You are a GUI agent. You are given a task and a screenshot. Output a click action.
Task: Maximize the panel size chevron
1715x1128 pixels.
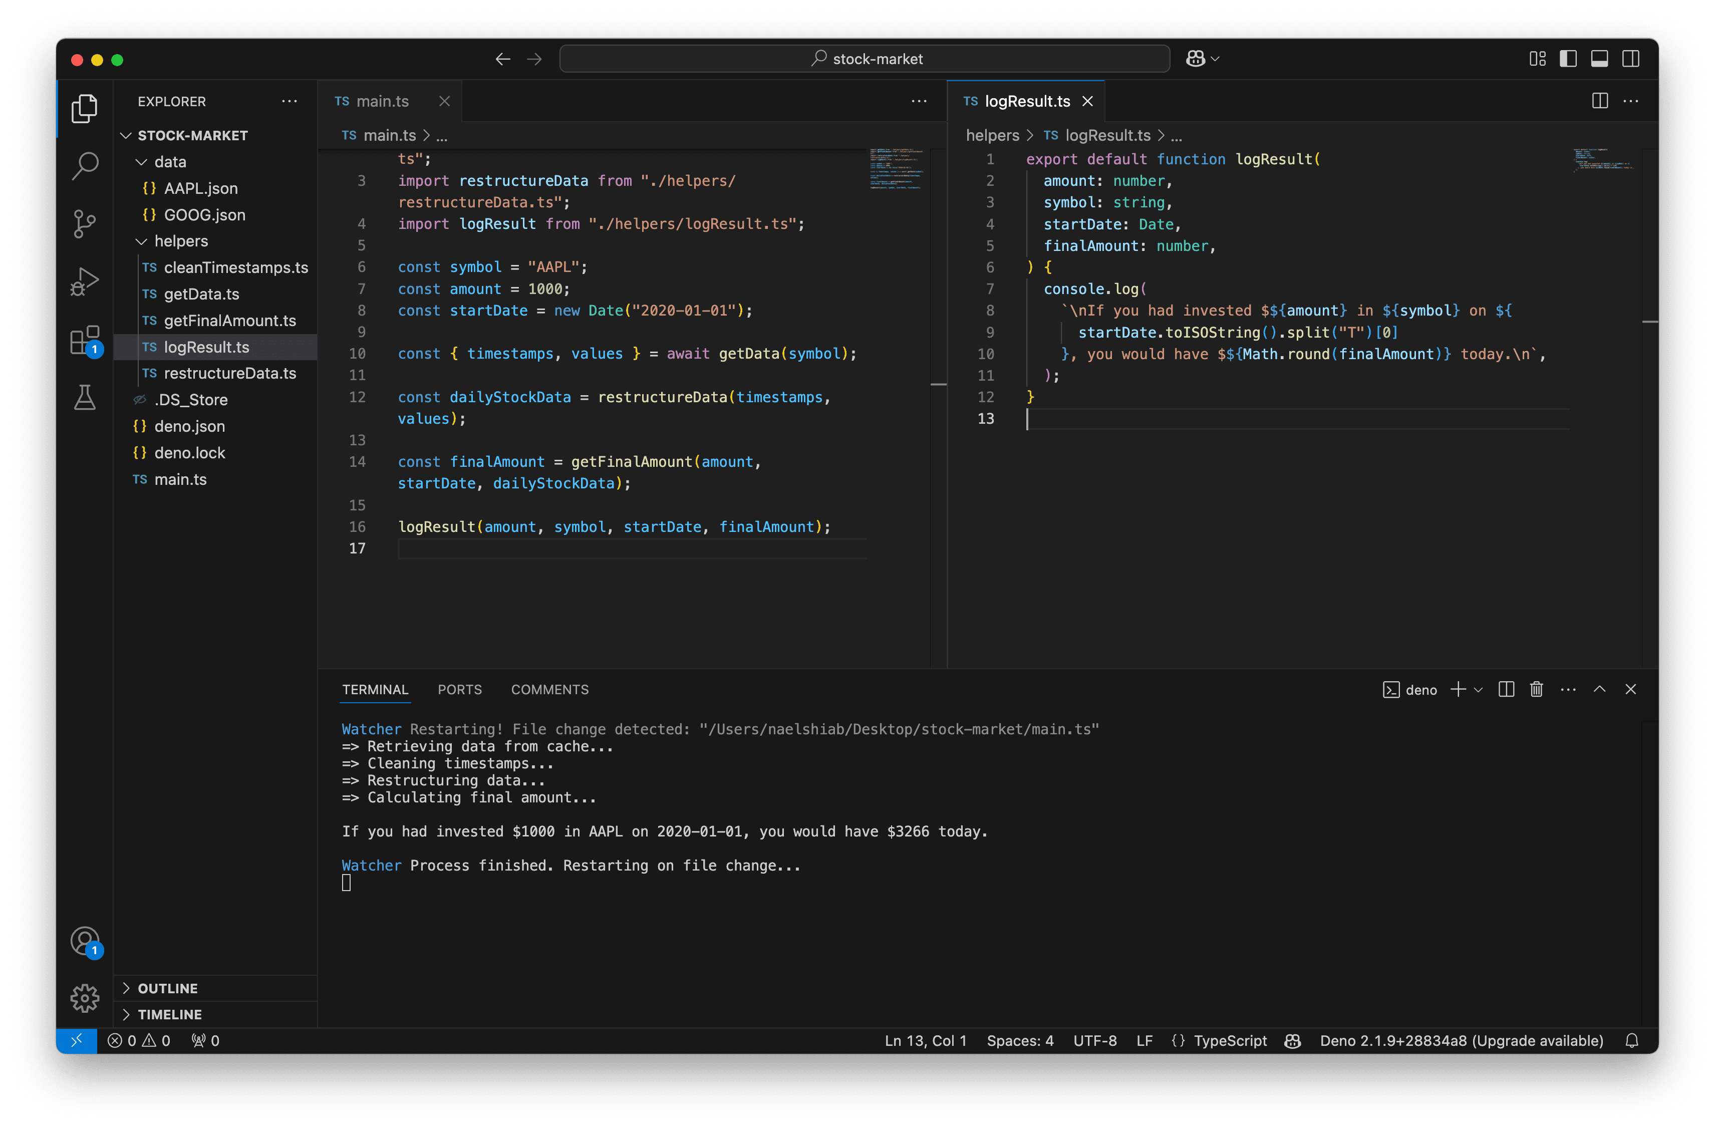click(x=1599, y=690)
